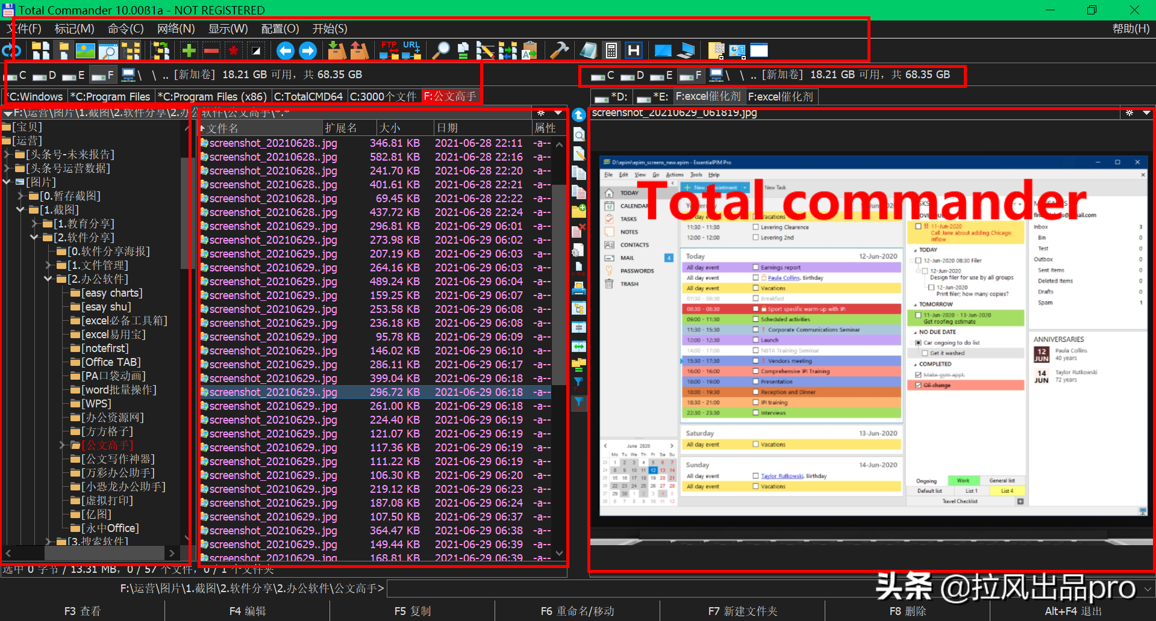The image size is (1156, 621).
Task: Sort file list by 大小 column header
Action: click(x=405, y=128)
